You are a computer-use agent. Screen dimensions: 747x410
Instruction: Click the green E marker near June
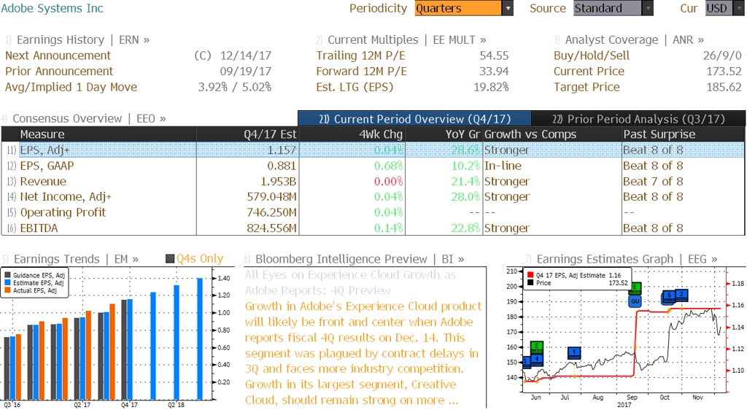(x=537, y=347)
